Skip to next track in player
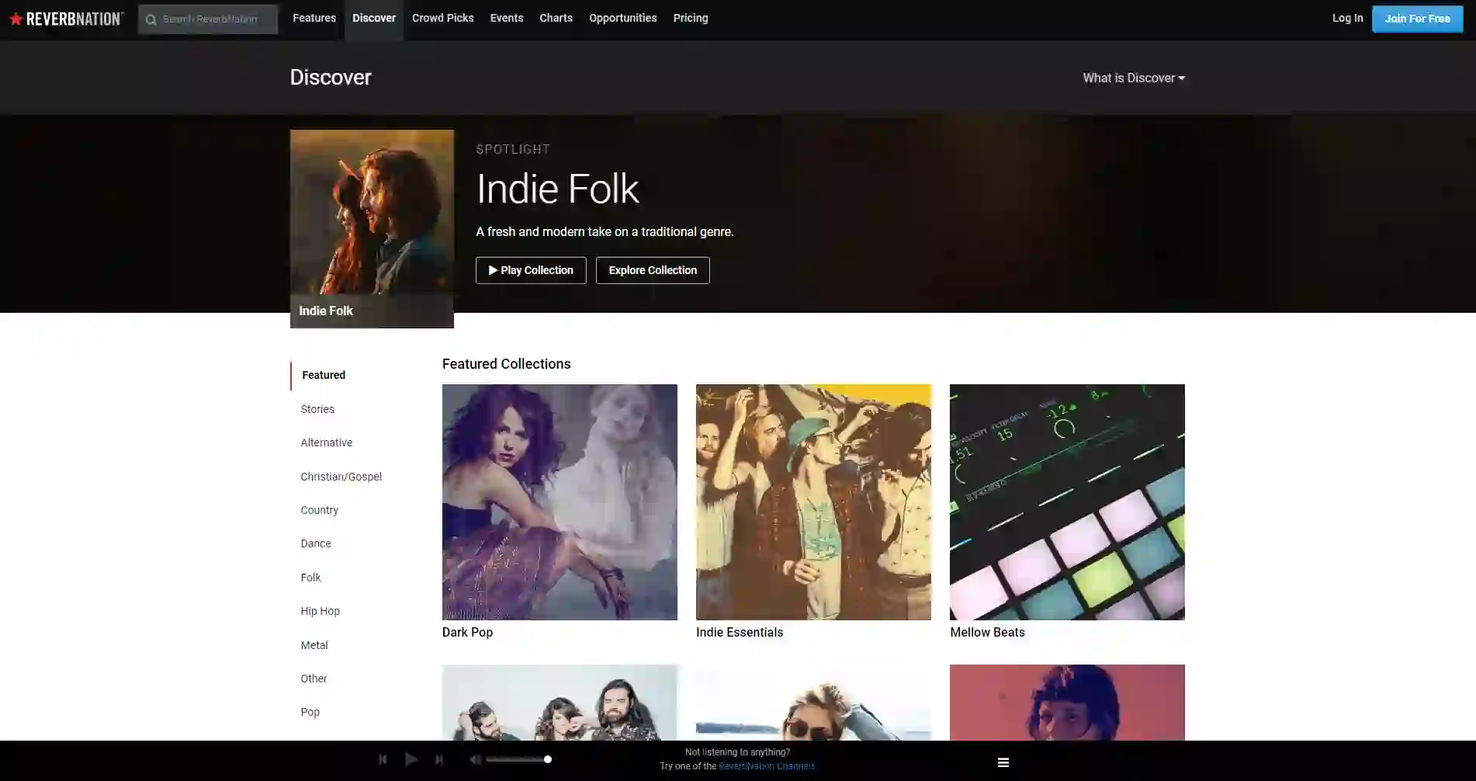 tap(439, 759)
